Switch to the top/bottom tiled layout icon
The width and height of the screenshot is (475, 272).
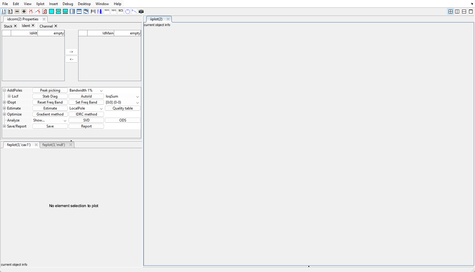point(464,11)
